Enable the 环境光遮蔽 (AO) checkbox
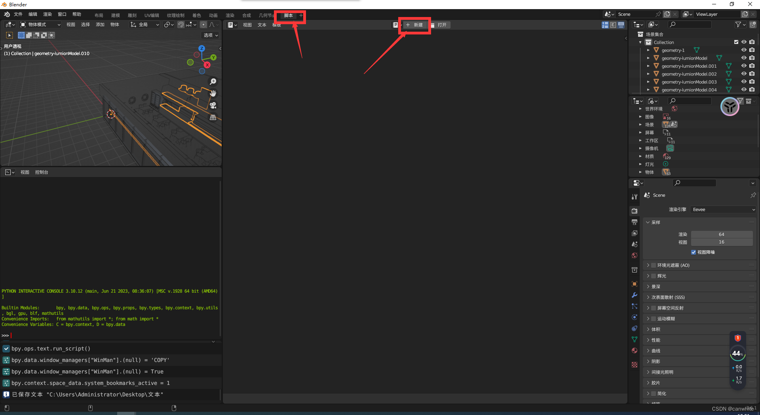 point(654,265)
